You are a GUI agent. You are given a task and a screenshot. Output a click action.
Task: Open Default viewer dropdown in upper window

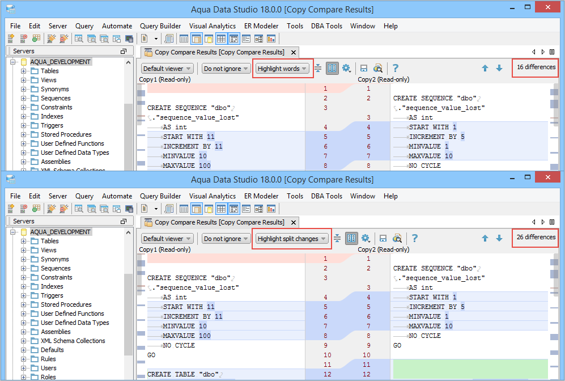click(x=168, y=69)
